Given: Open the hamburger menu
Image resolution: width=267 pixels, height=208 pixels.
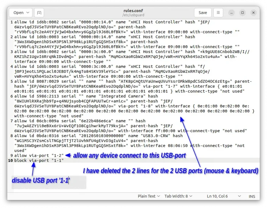Looking at the screenshot, I should [x=218, y=13].
